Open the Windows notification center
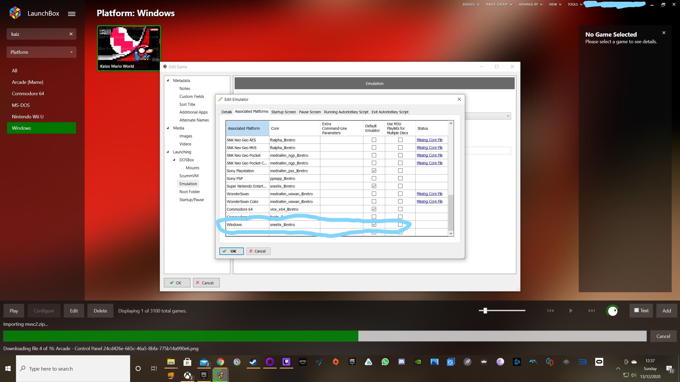680x382 pixels. click(x=670, y=369)
